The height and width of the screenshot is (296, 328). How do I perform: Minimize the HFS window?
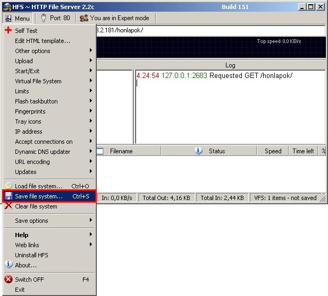click(302, 7)
